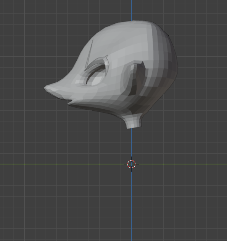Click the 3D cursor at the origin

131,164
